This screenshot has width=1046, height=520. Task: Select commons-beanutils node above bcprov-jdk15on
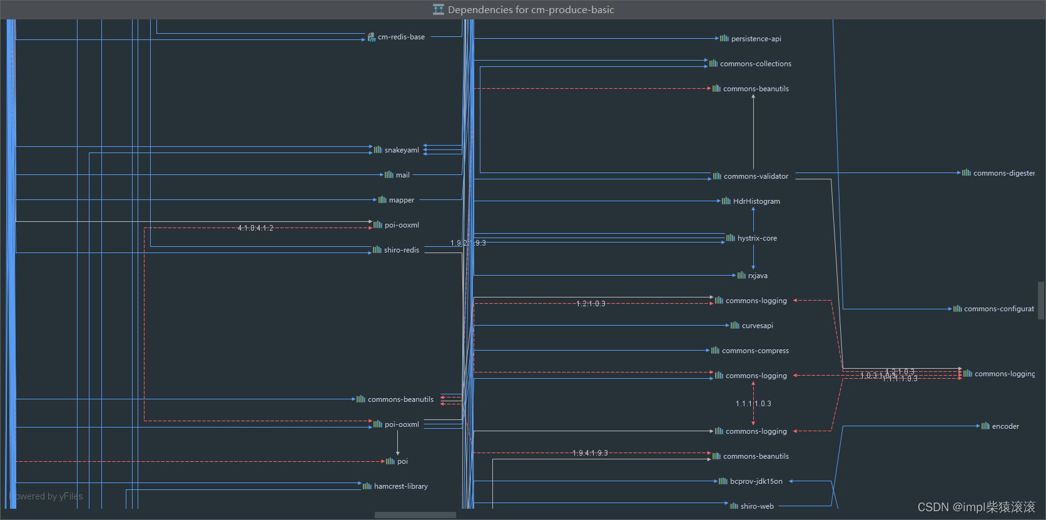pyautogui.click(x=751, y=456)
